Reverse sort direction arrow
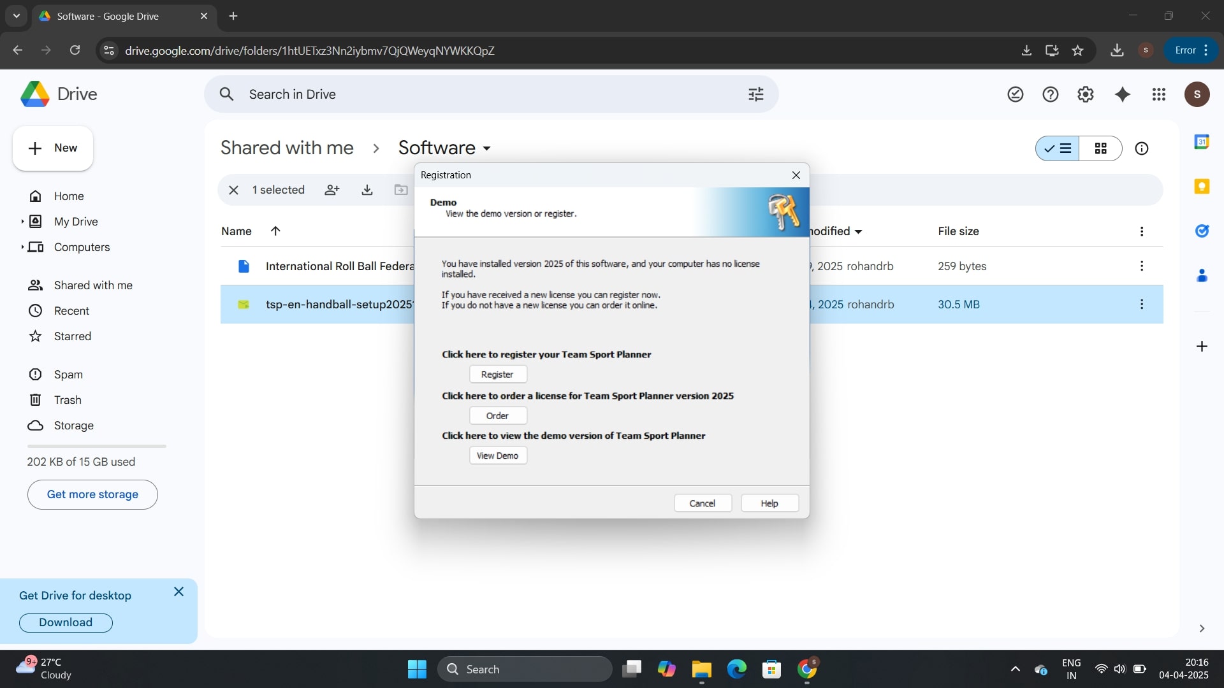This screenshot has height=688, width=1224. (x=275, y=231)
